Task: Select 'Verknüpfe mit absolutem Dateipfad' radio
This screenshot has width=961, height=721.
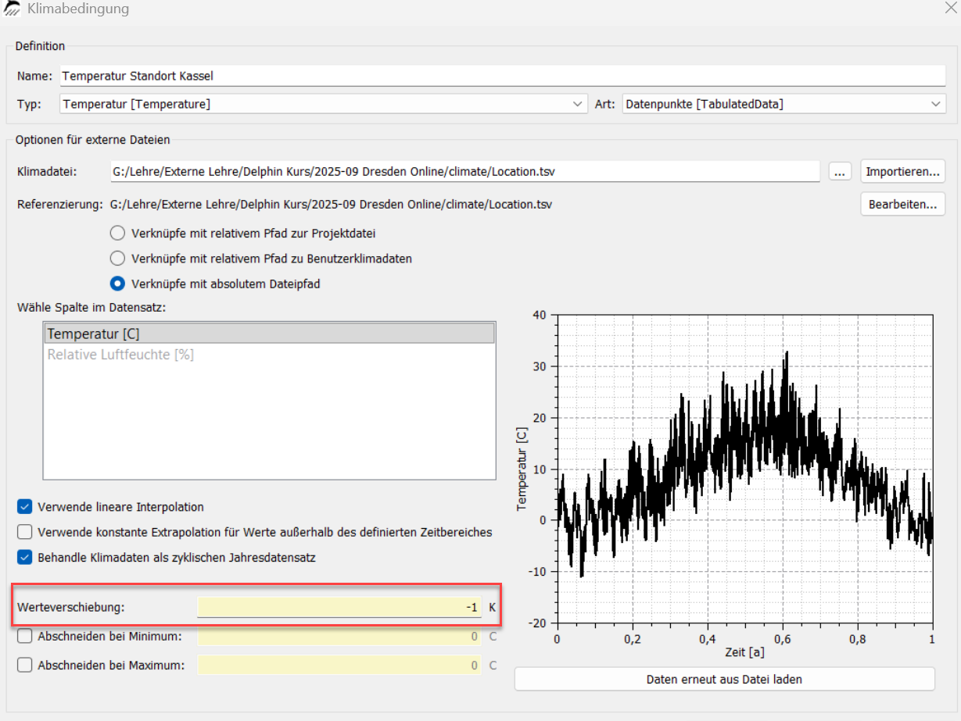Action: (117, 284)
